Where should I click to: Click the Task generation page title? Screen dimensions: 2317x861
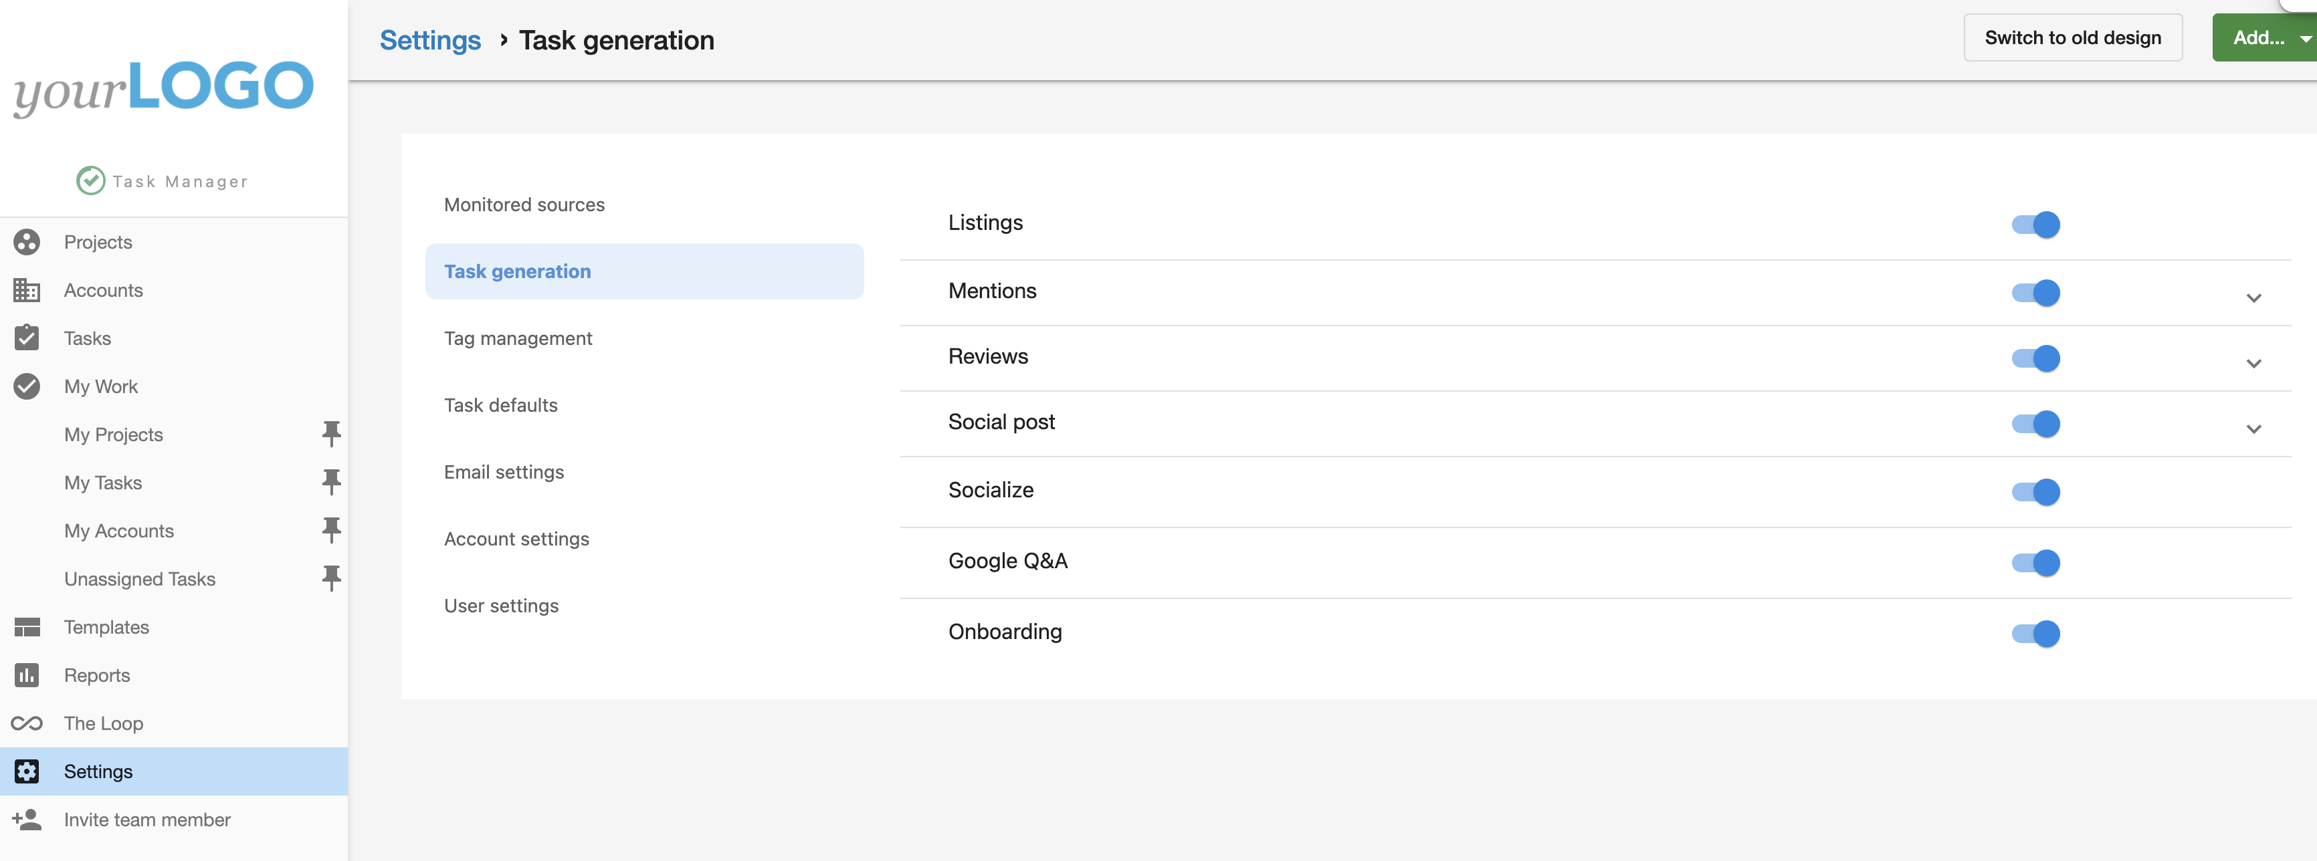(x=616, y=41)
